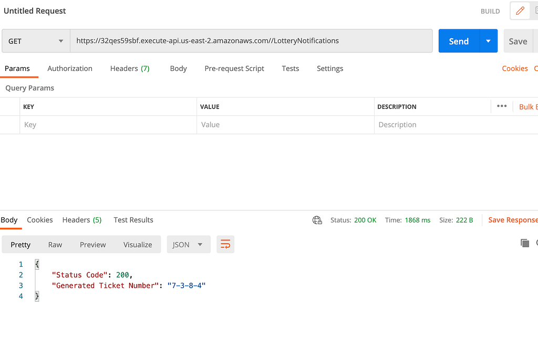Open the GET method dropdown
The width and height of the screenshot is (538, 349).
pos(36,41)
